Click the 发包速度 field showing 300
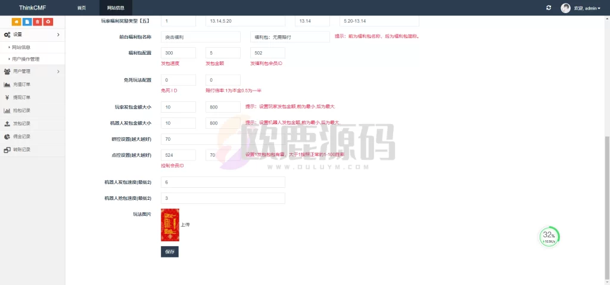610x285 pixels. pyautogui.click(x=178, y=53)
